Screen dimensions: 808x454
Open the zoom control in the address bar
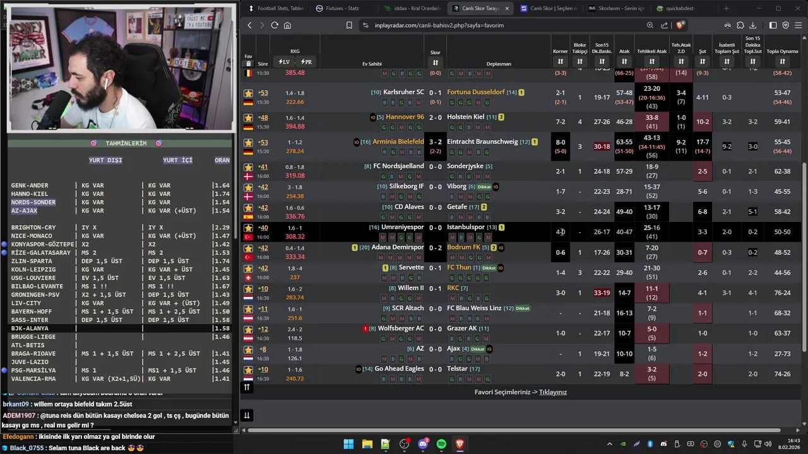[x=650, y=25]
